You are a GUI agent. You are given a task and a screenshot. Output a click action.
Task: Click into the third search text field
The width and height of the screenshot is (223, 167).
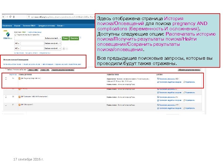(32, 49)
